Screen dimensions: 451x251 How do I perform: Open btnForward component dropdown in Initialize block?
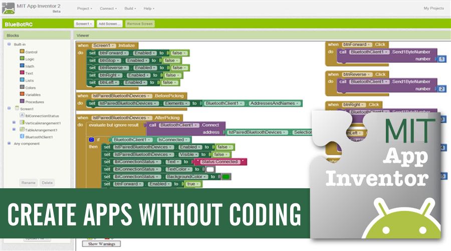point(113,53)
